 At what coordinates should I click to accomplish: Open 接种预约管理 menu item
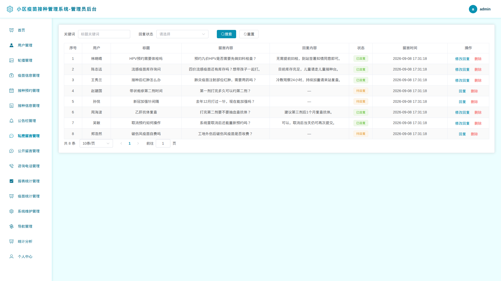click(x=26, y=91)
